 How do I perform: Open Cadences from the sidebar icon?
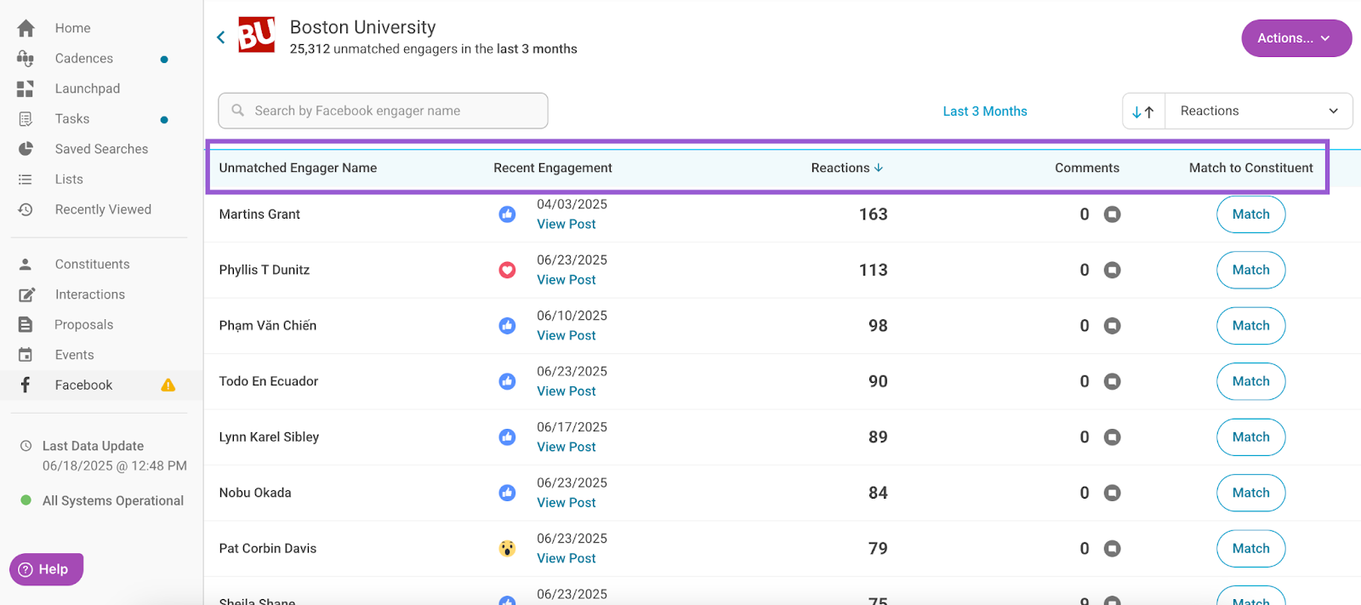pyautogui.click(x=26, y=59)
